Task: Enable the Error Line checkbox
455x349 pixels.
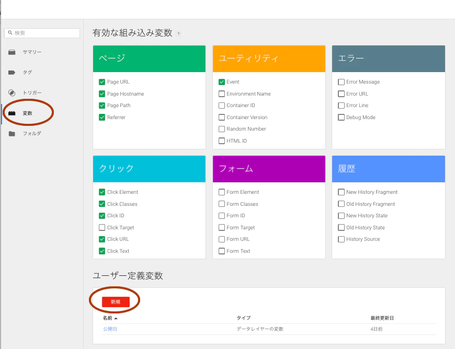Action: pos(341,106)
